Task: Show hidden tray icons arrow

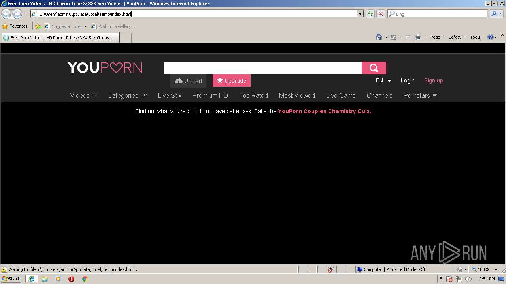Action: (x=441, y=278)
